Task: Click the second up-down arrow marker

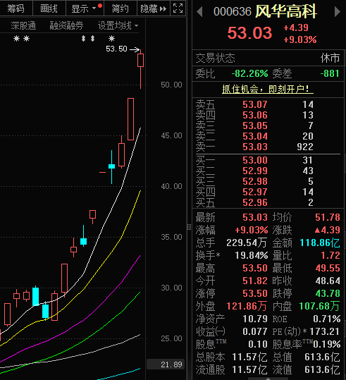Action: pos(92,38)
